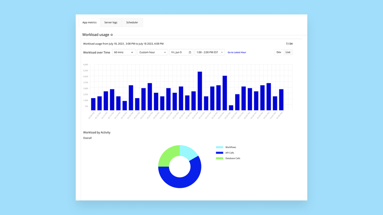Image resolution: width=383 pixels, height=215 pixels.
Task: Click the Go to Latest Hour link
Action: point(237,52)
